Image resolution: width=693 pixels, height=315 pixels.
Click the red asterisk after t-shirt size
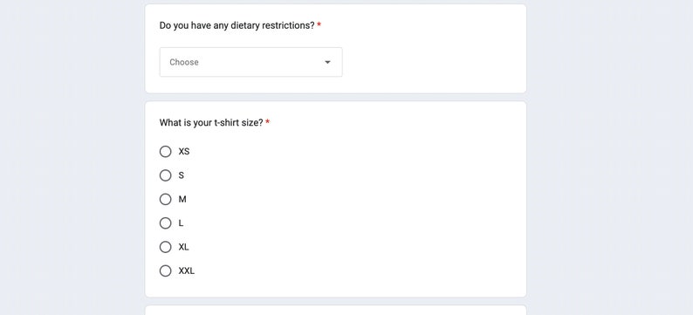coord(267,122)
